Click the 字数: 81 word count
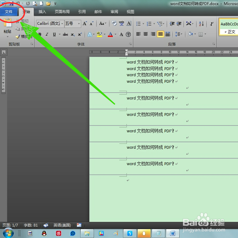 [x=31, y=225]
